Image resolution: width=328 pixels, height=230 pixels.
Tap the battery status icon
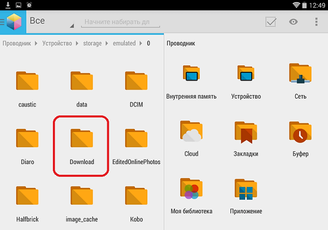(x=305, y=5)
